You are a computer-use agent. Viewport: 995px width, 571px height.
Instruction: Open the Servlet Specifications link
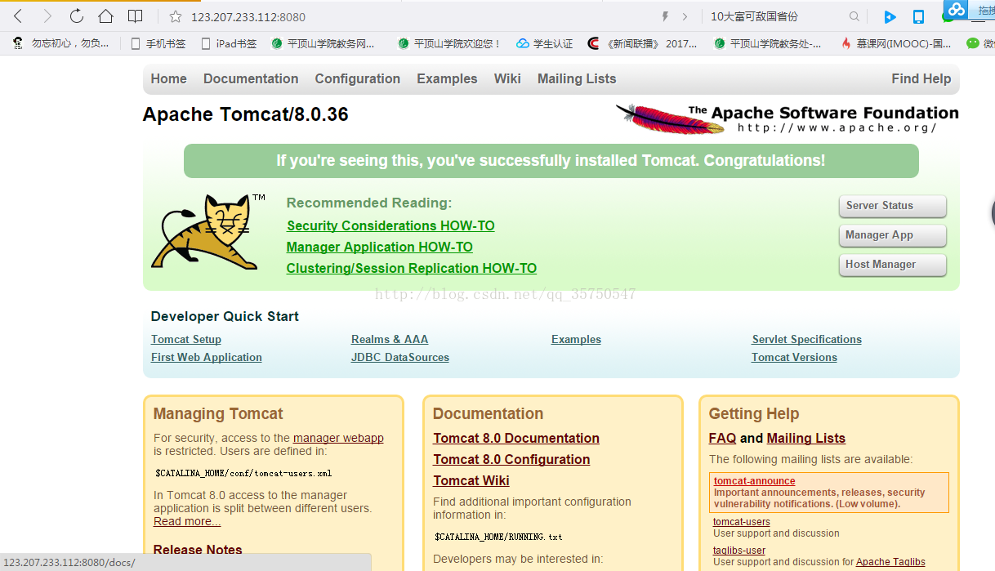tap(807, 339)
